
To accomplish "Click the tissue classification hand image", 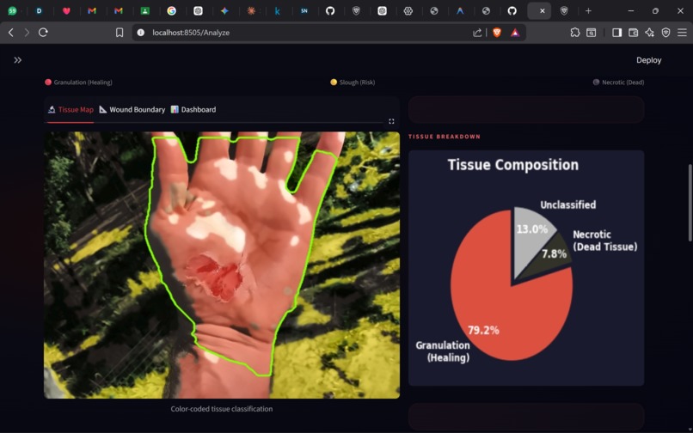I will pyautogui.click(x=222, y=265).
